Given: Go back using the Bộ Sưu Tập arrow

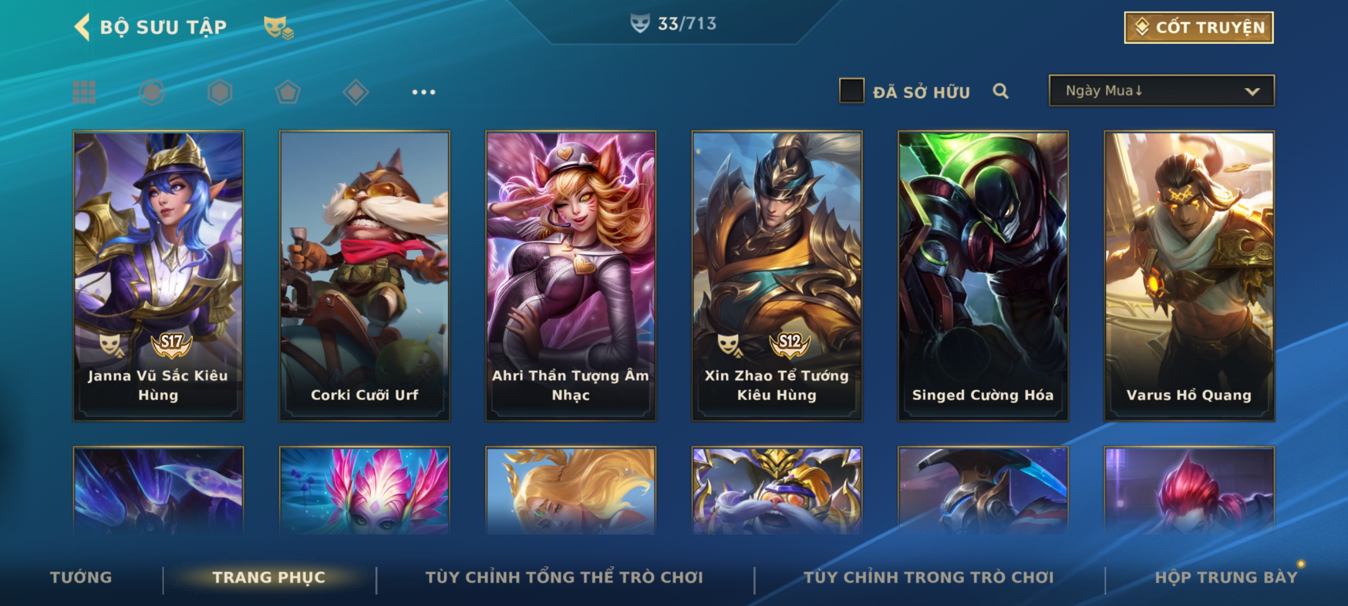Looking at the screenshot, I should click(82, 27).
